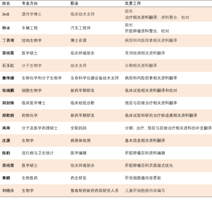Image resolution: width=212 pixels, height=205 pixels.
Task: Select the name 石玉红
Action: pyautogui.click(x=8, y=66)
